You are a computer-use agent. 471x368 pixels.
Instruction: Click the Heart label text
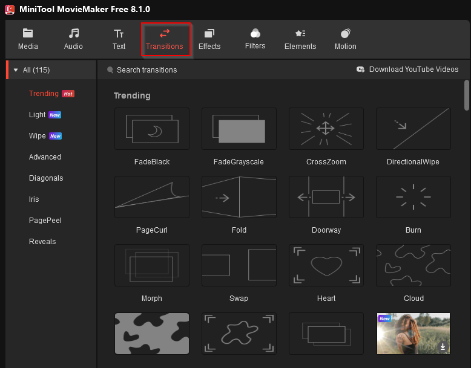click(326, 299)
